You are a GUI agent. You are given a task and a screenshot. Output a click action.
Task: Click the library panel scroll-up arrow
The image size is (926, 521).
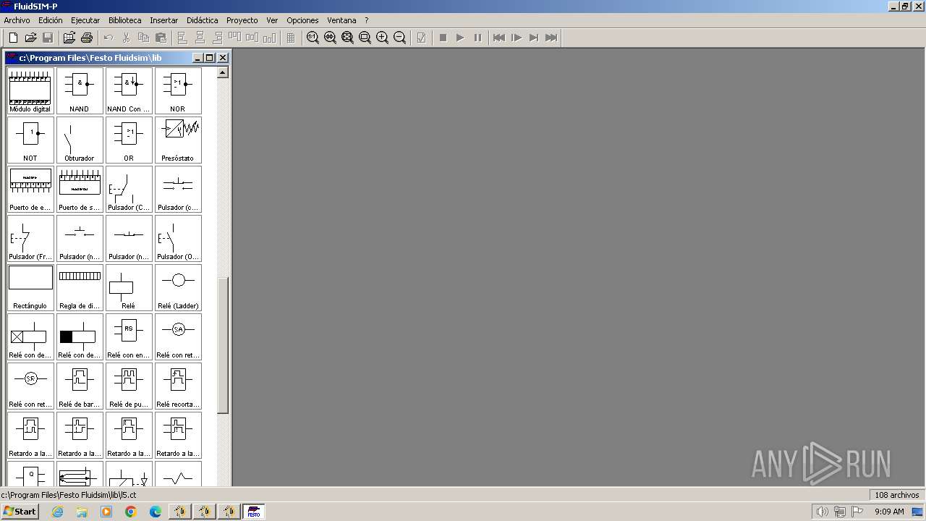[223, 72]
